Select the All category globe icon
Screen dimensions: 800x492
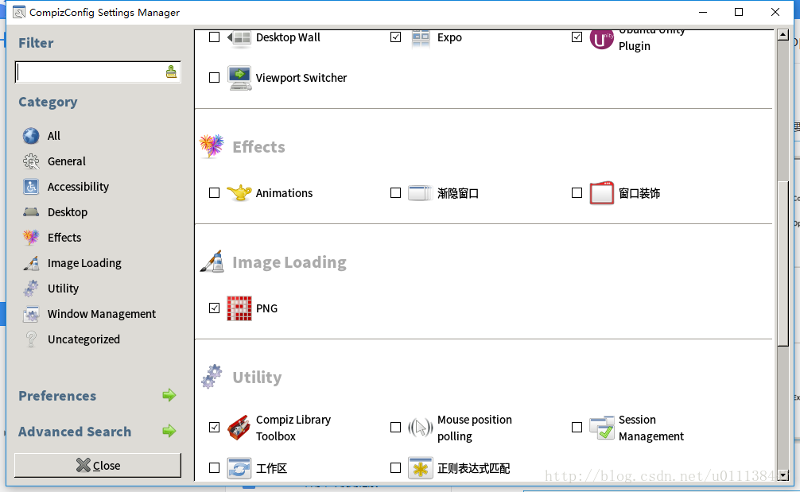31,136
